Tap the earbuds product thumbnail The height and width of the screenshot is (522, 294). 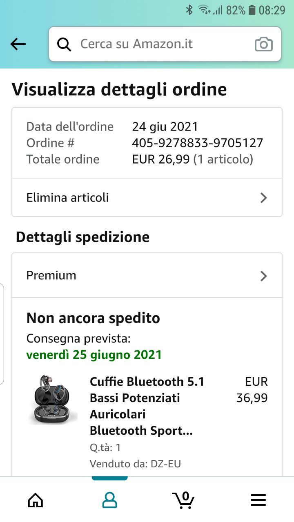(x=53, y=400)
